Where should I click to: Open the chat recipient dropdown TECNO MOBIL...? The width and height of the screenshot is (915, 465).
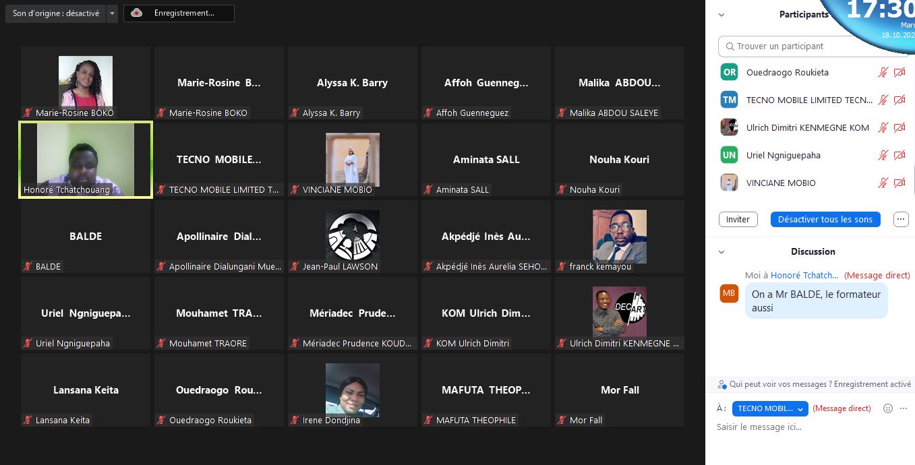[x=770, y=408]
